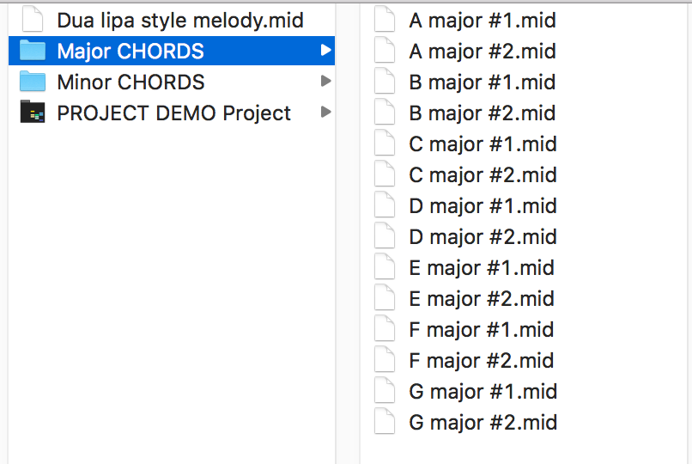Select the B major #2.mid file
This screenshot has height=464, width=692.
click(x=482, y=113)
